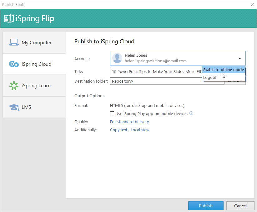Go to the iSpring Learn tab
The height and width of the screenshot is (212, 257).
(34, 86)
